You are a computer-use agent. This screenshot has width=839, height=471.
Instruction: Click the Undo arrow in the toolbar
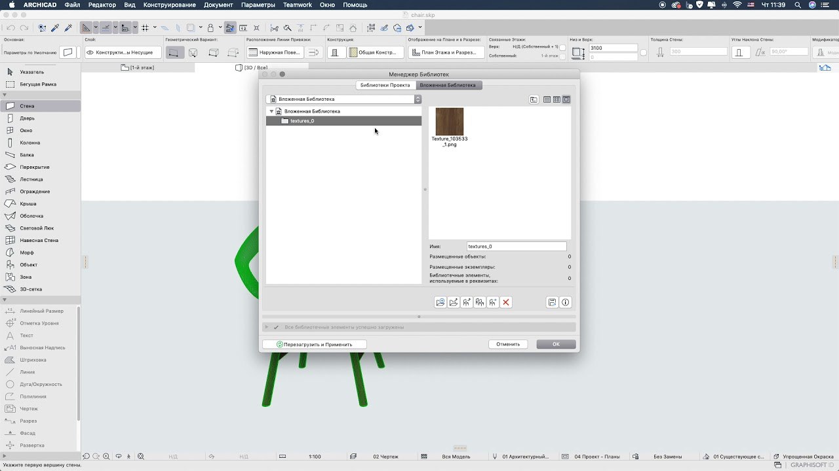point(10,28)
